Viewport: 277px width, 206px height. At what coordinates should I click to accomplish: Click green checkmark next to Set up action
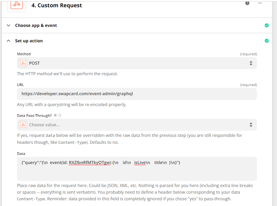pos(267,41)
